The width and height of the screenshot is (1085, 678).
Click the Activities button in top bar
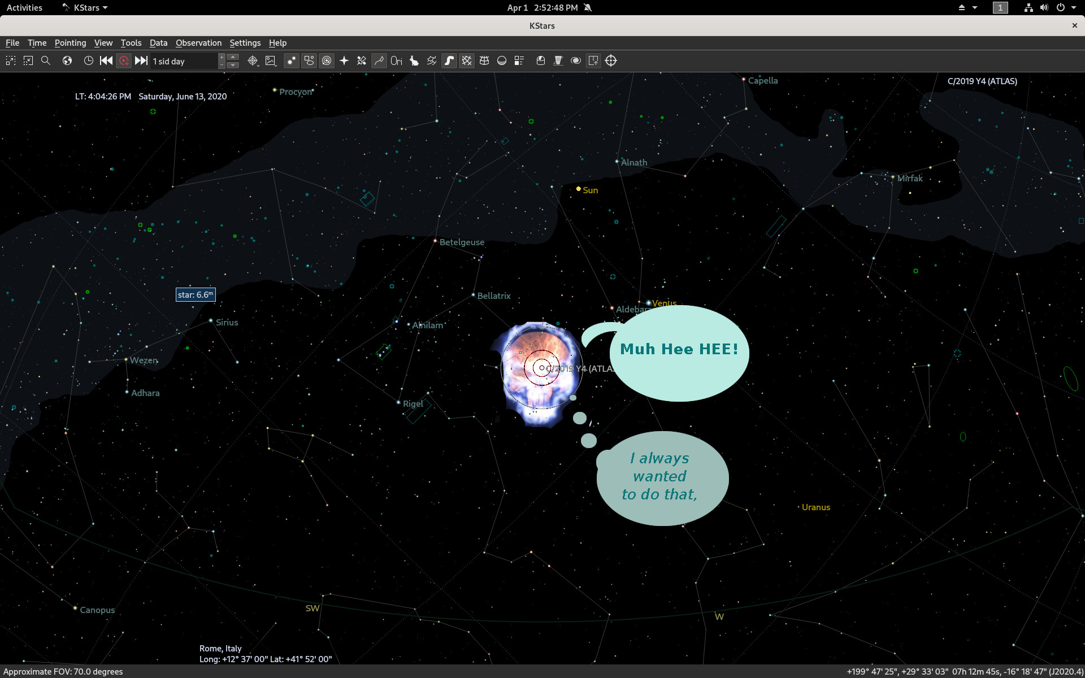24,7
